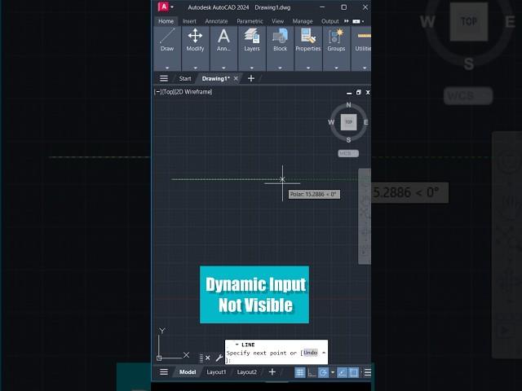Expand the Block panel dropdown arrow

280,68
